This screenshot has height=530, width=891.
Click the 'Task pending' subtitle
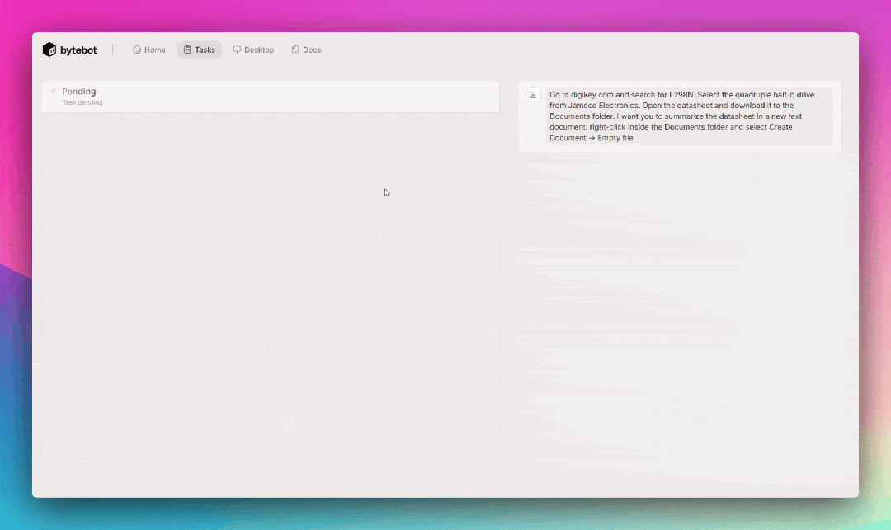pos(82,103)
